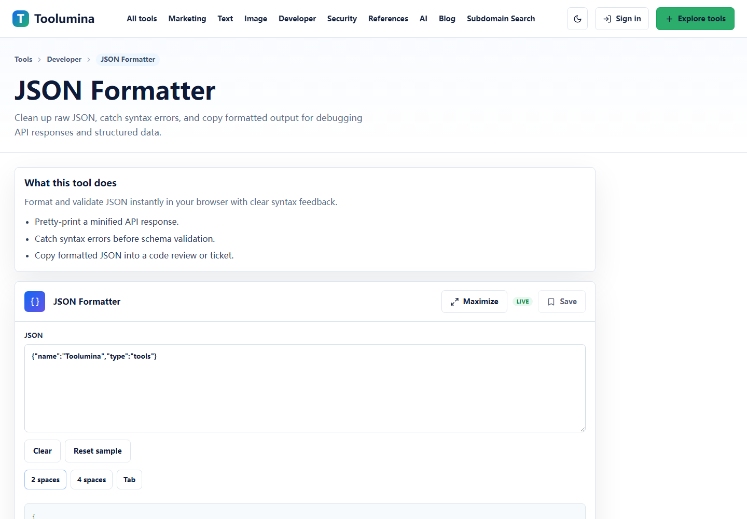This screenshot has width=747, height=519.
Task: Open the Developer nav menu item
Action: point(297,19)
